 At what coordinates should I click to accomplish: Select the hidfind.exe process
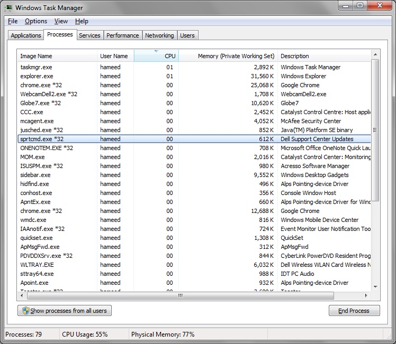point(194,184)
